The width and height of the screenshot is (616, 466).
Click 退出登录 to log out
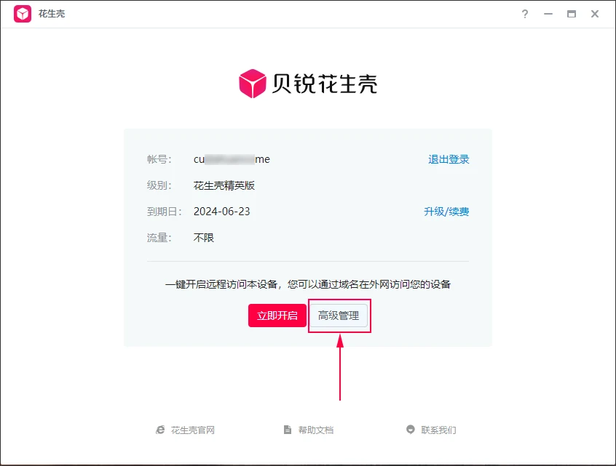(449, 159)
